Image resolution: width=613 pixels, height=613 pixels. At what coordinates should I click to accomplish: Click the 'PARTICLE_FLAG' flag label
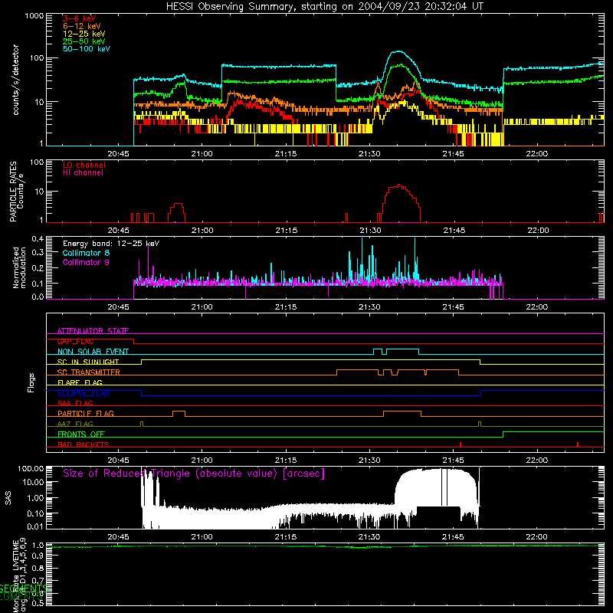click(86, 413)
